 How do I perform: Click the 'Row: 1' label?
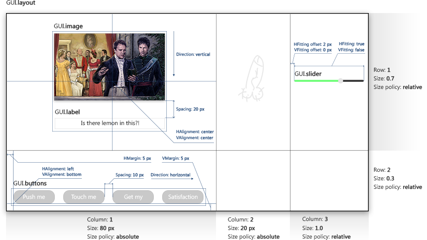pyautogui.click(x=382, y=70)
